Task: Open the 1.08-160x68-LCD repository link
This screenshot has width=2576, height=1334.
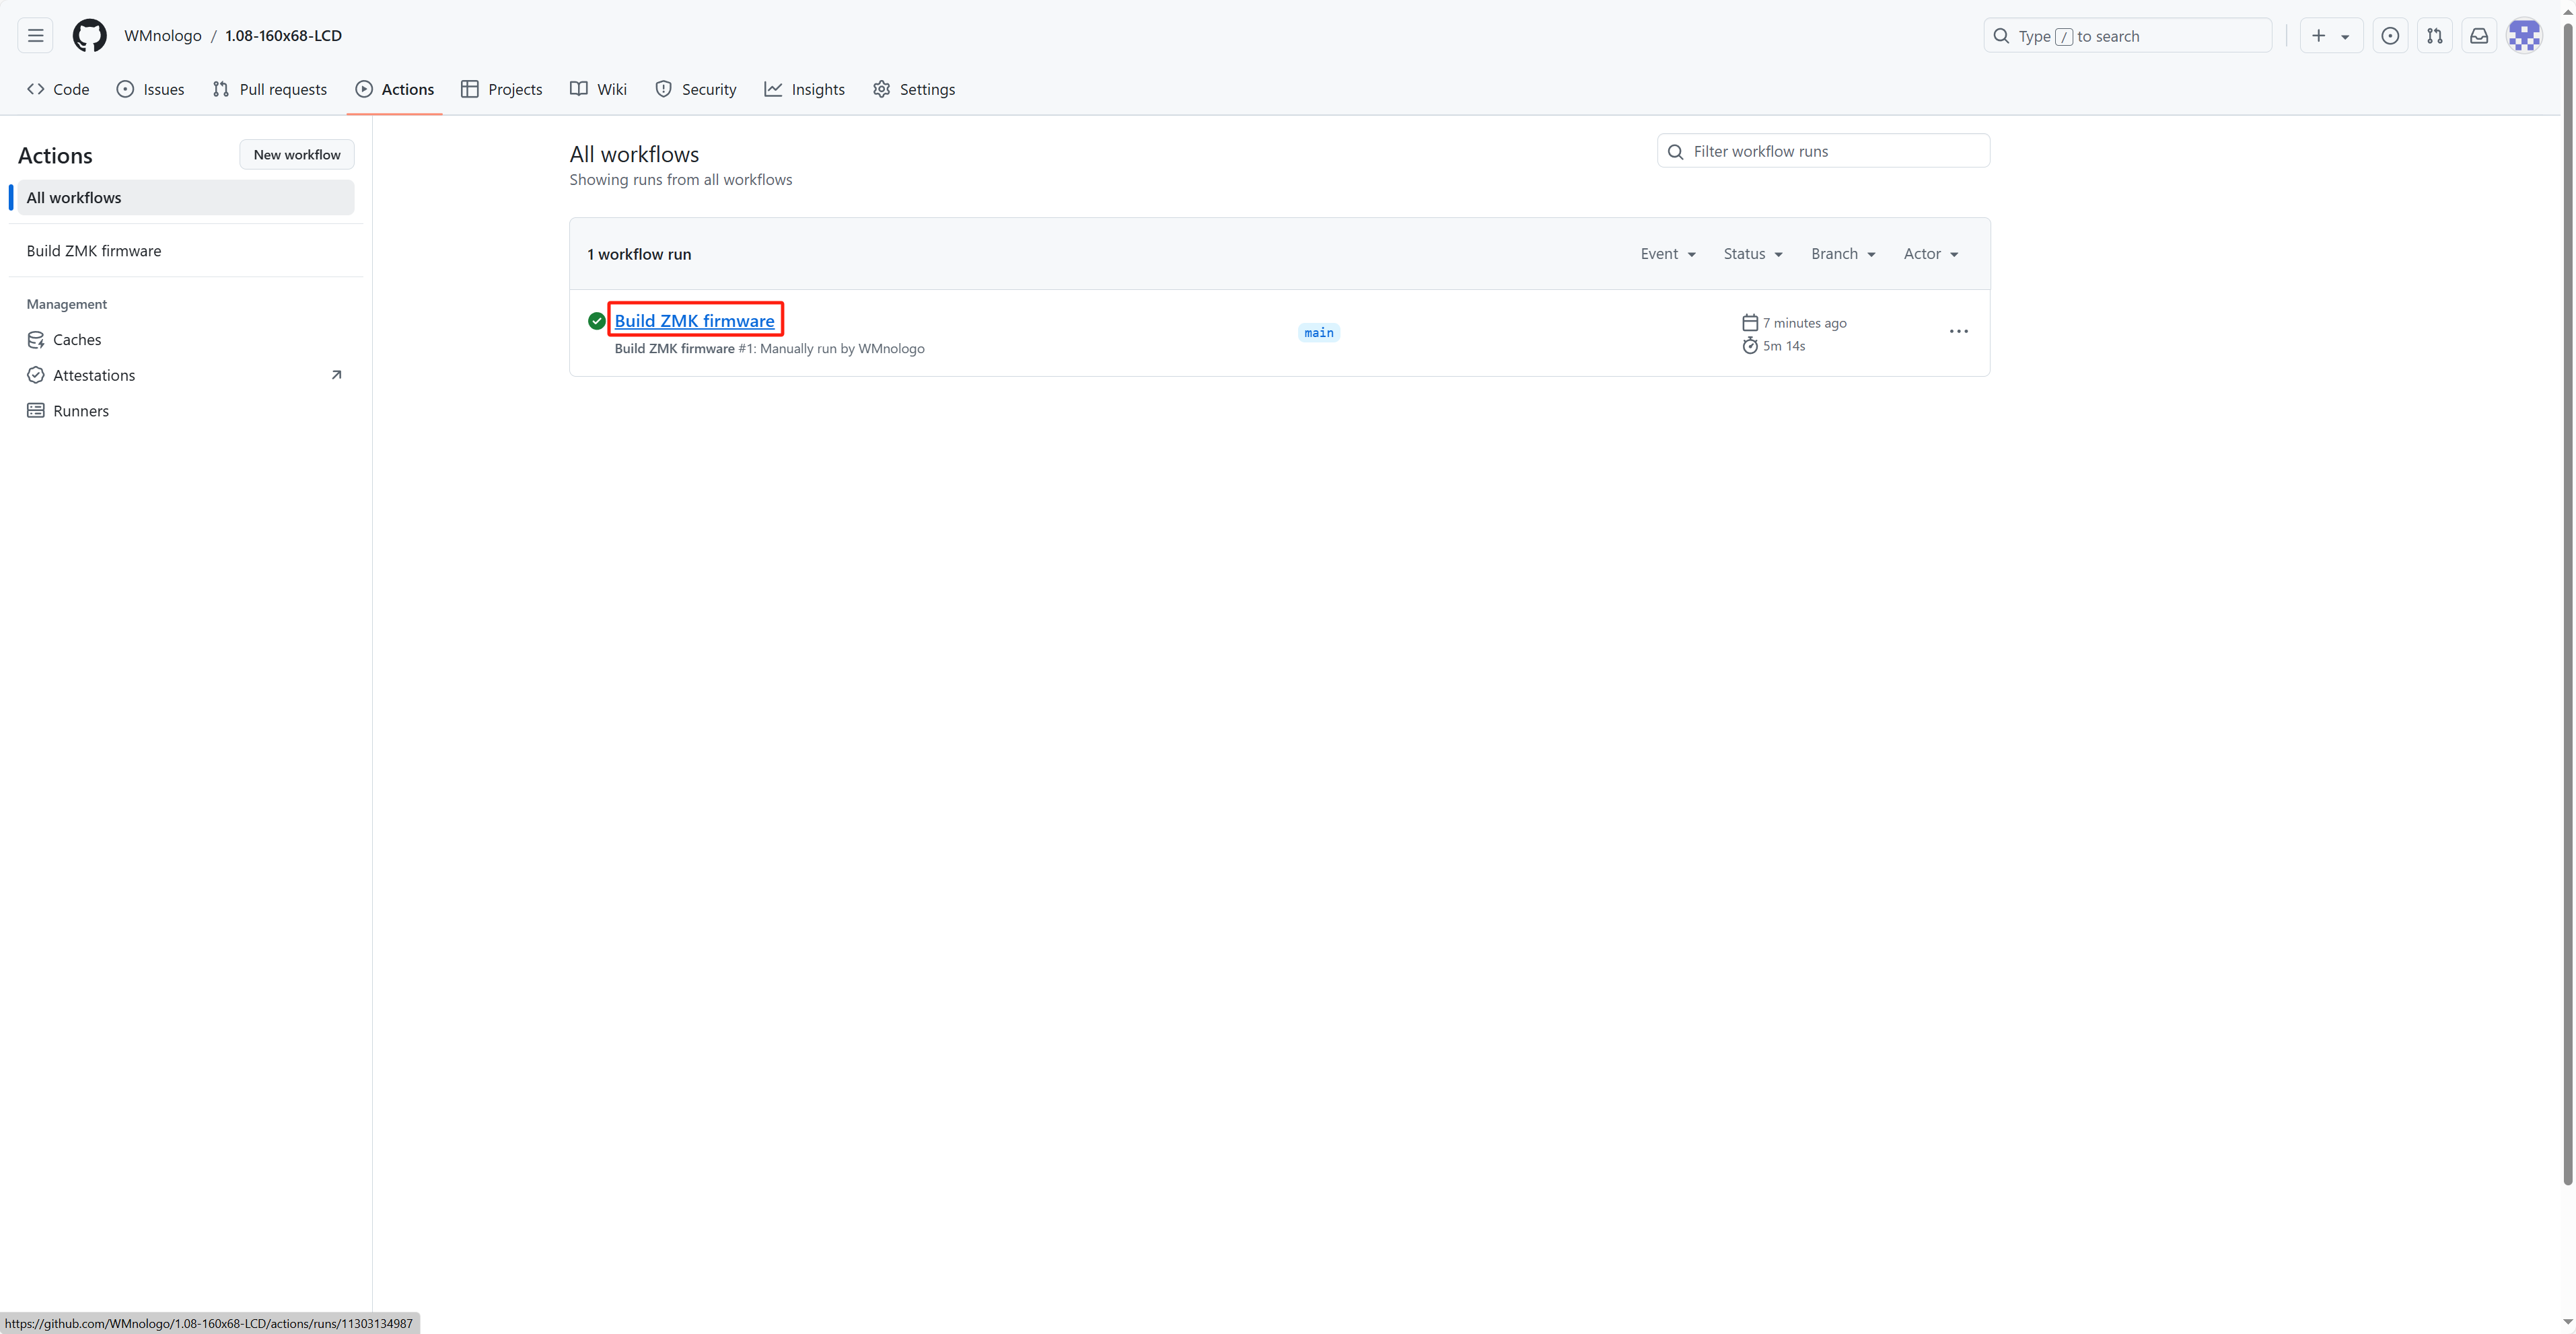Action: point(283,36)
